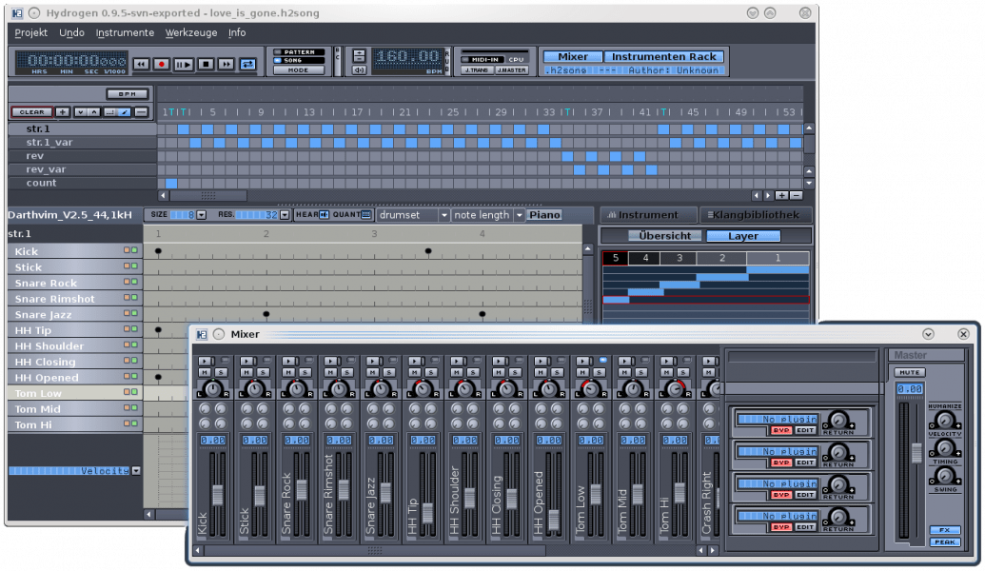Open the note length dropdown
The width and height of the screenshot is (985, 571).
pyautogui.click(x=488, y=215)
